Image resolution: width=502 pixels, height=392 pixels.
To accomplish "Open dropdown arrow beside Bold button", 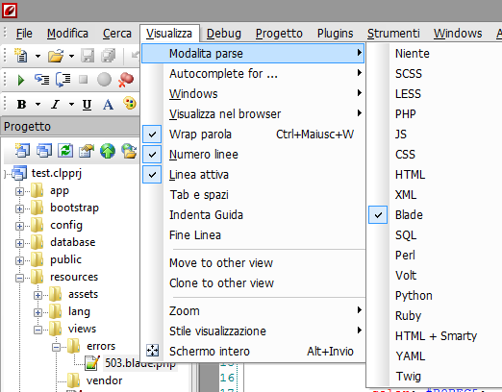I will point(38,105).
